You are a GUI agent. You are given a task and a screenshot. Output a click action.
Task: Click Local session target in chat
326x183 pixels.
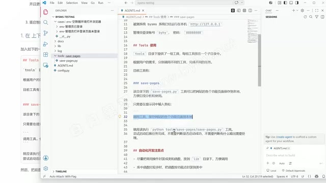[271, 171]
